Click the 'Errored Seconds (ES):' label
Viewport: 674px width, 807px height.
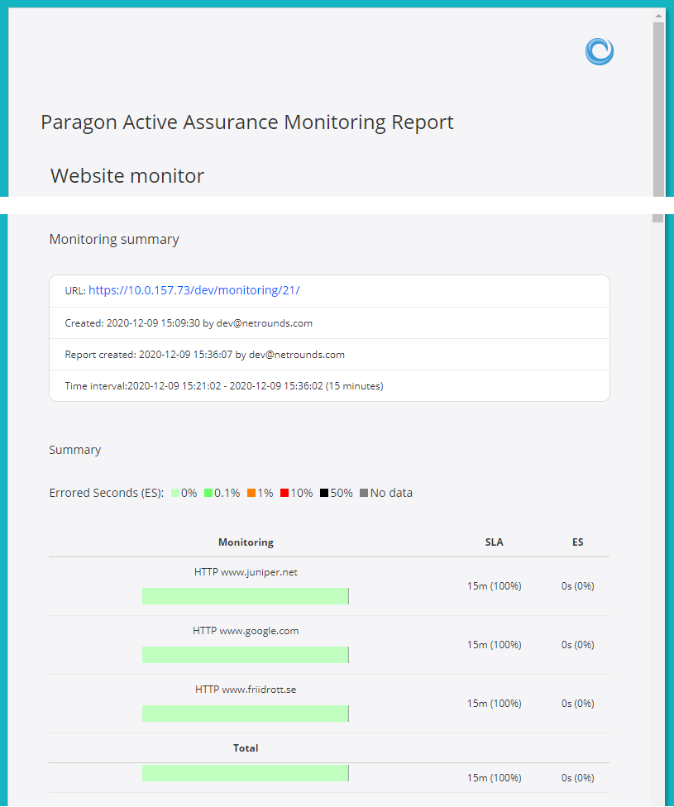pos(106,493)
